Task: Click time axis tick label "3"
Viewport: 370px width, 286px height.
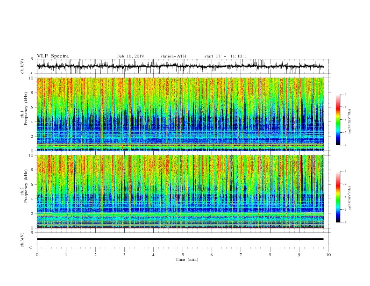Action: (124, 255)
